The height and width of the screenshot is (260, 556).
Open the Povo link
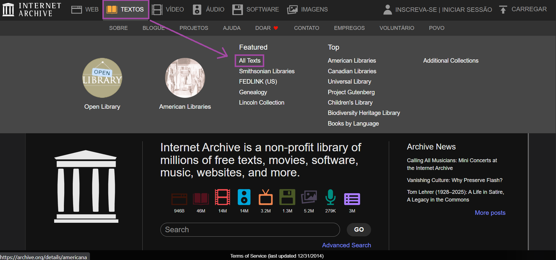pos(437,28)
